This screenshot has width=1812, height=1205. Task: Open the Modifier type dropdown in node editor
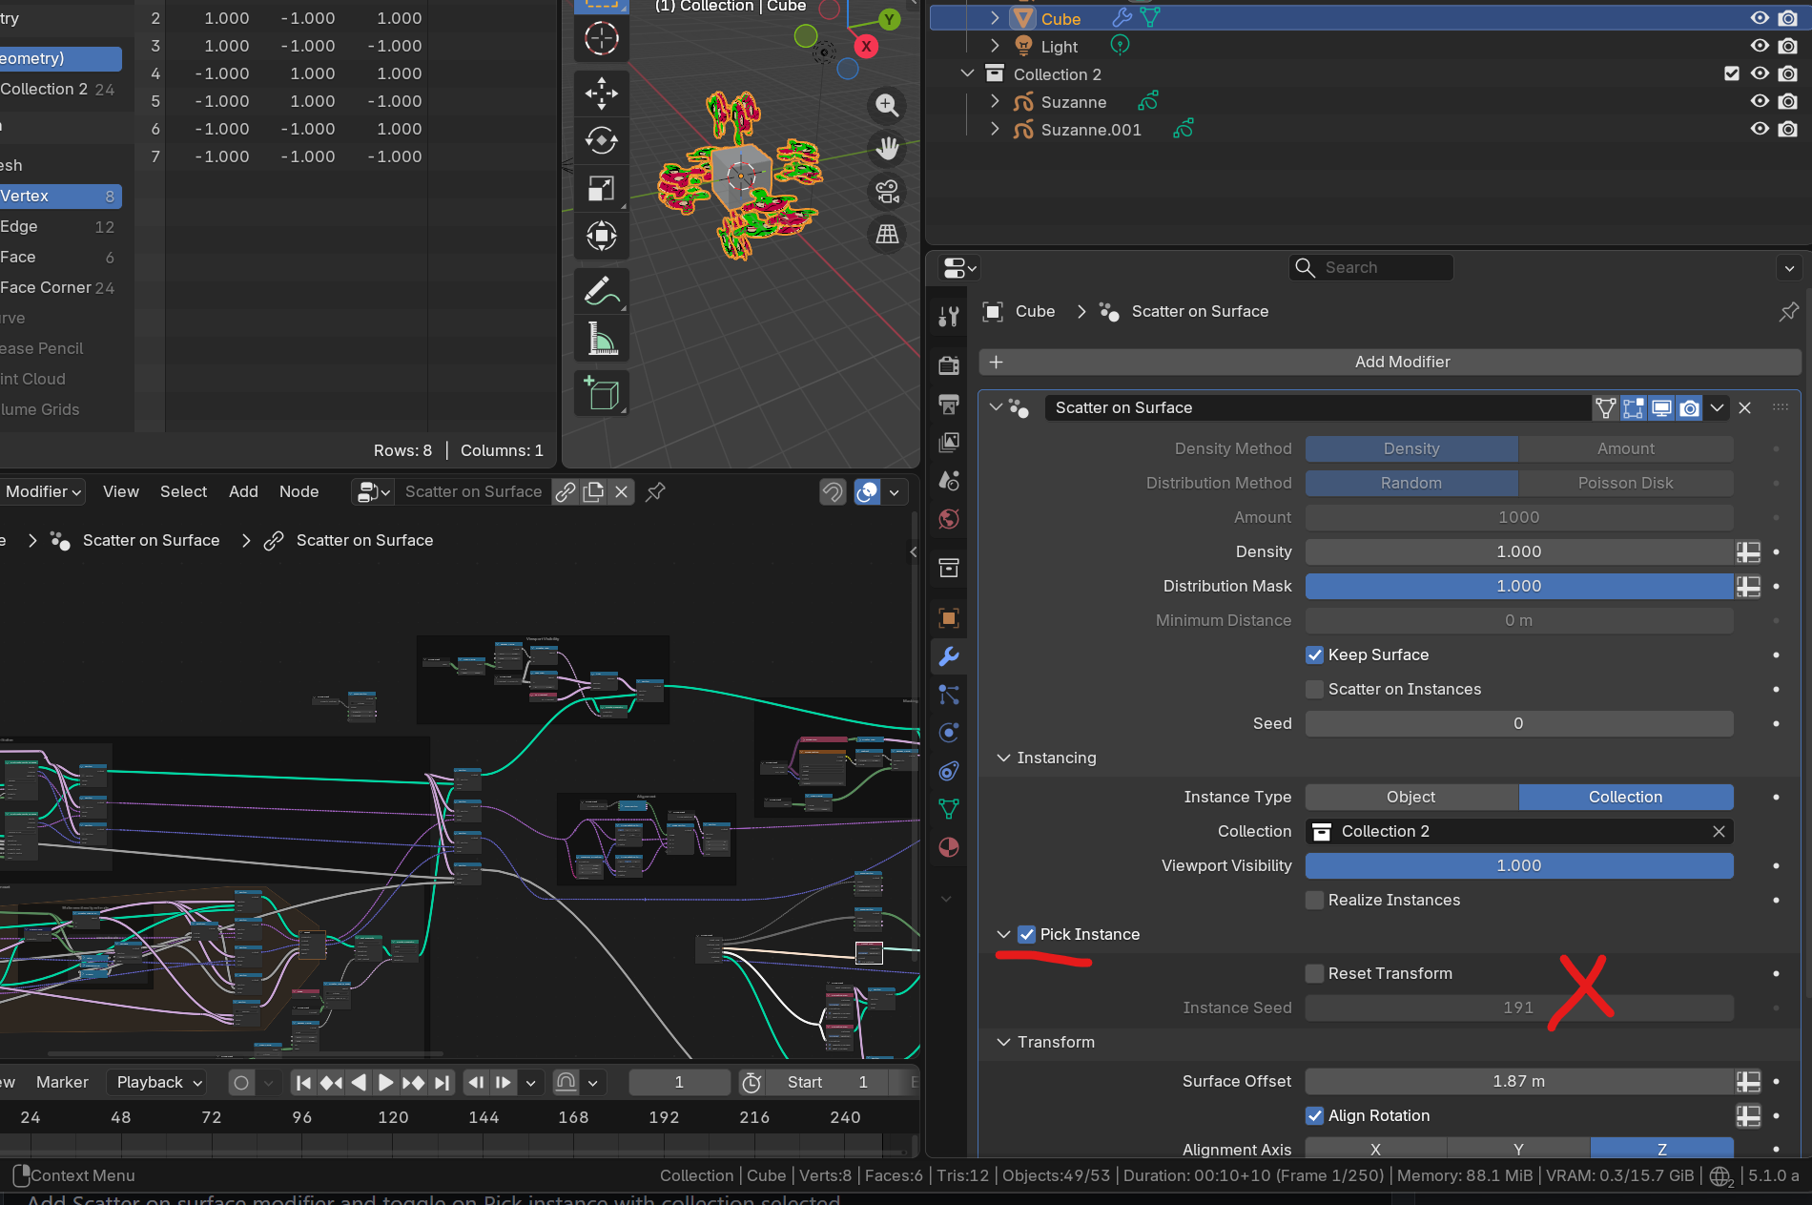click(x=42, y=491)
